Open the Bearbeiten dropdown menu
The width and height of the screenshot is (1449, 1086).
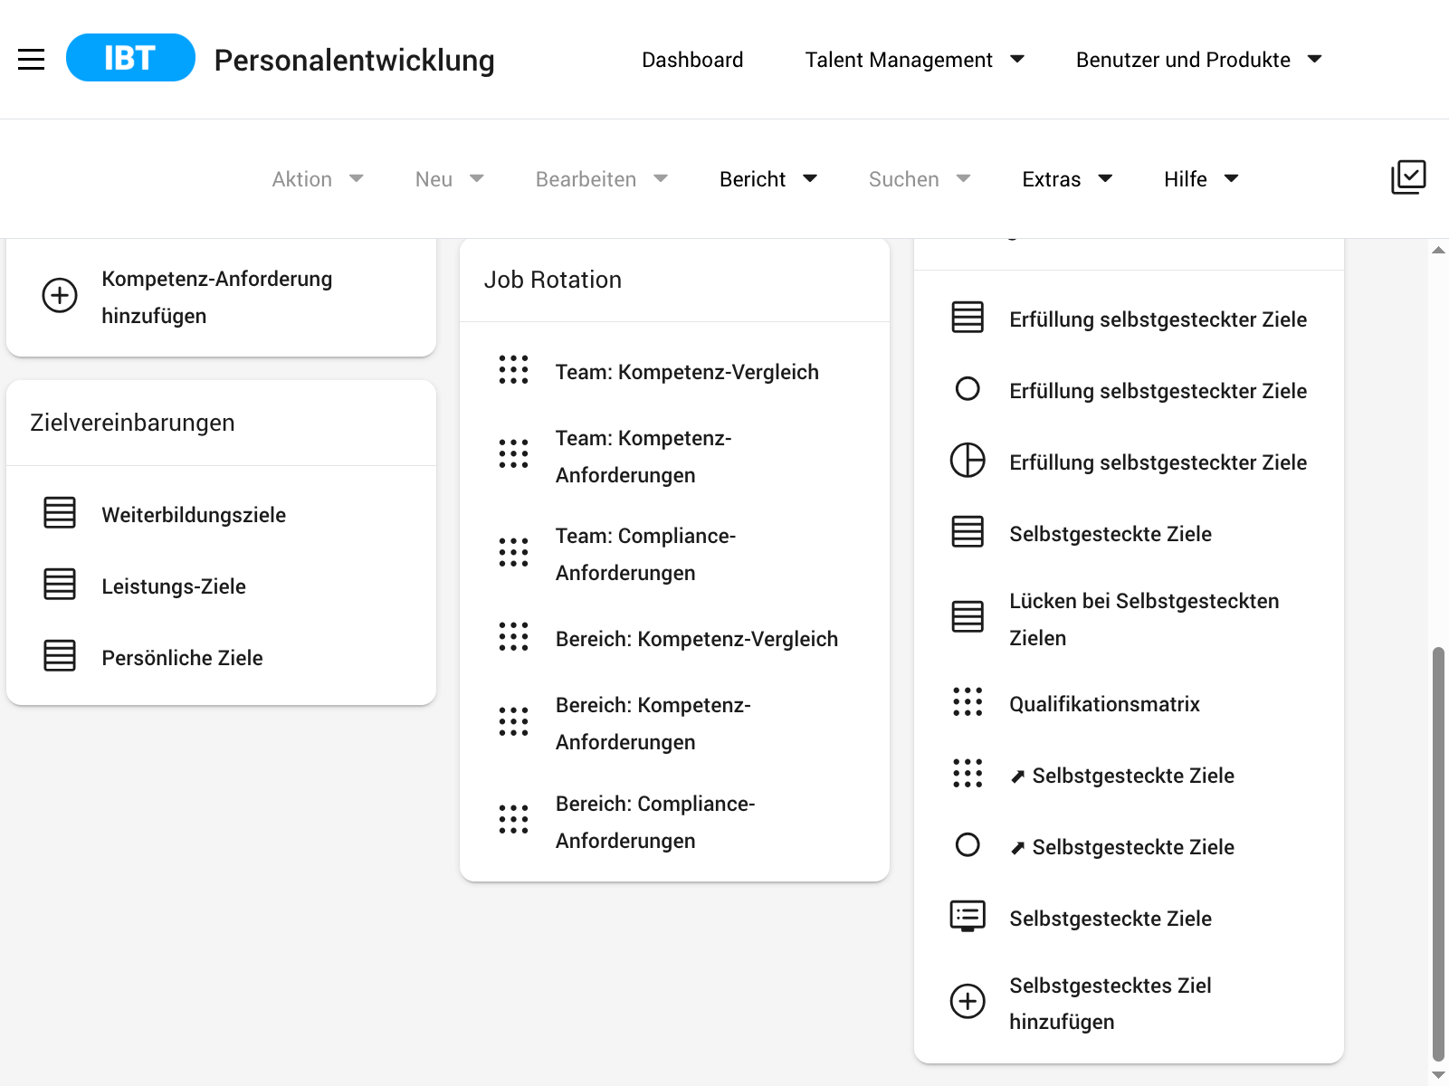click(x=602, y=179)
